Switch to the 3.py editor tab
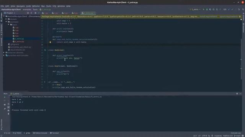245x137 pixels. [x=65, y=13]
